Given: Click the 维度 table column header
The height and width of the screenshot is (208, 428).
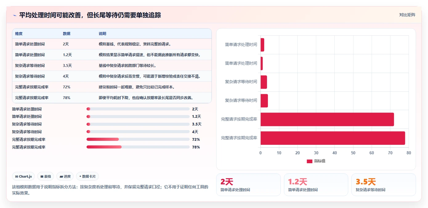Looking at the screenshot, I should tap(19, 33).
